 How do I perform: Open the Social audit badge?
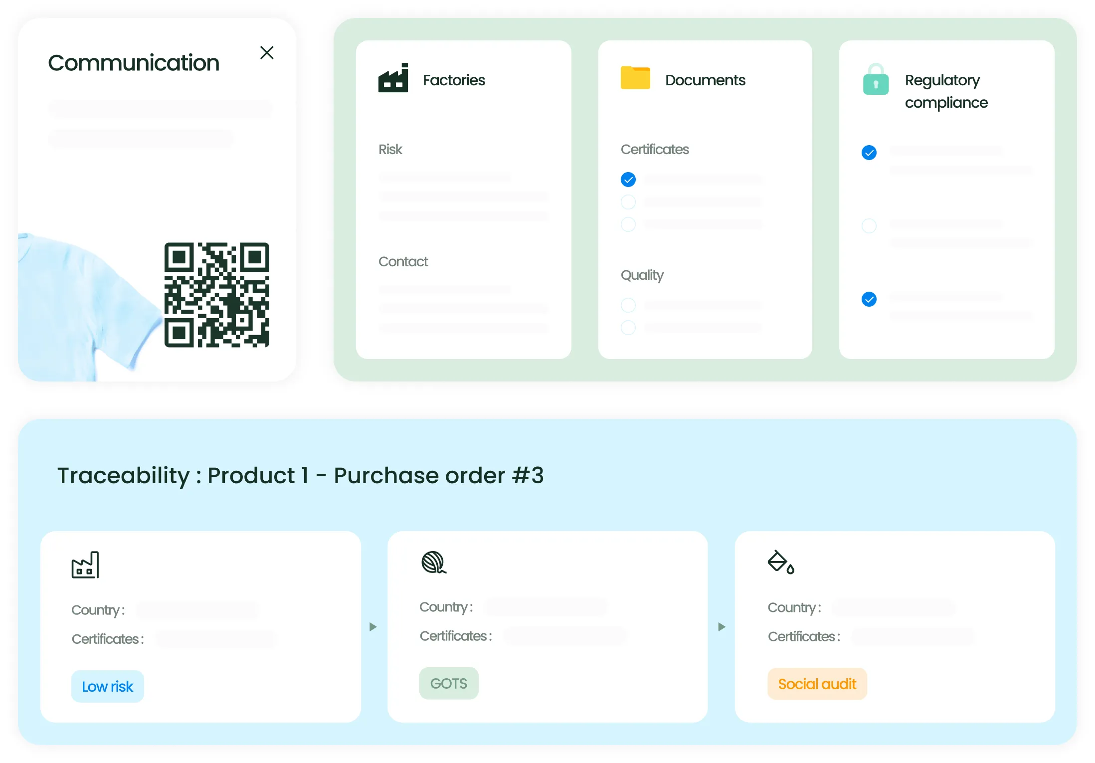tap(817, 684)
